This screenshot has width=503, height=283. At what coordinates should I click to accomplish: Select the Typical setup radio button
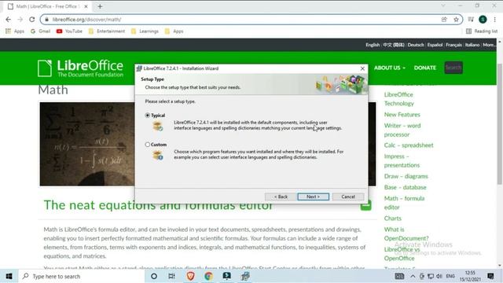pyautogui.click(x=147, y=116)
